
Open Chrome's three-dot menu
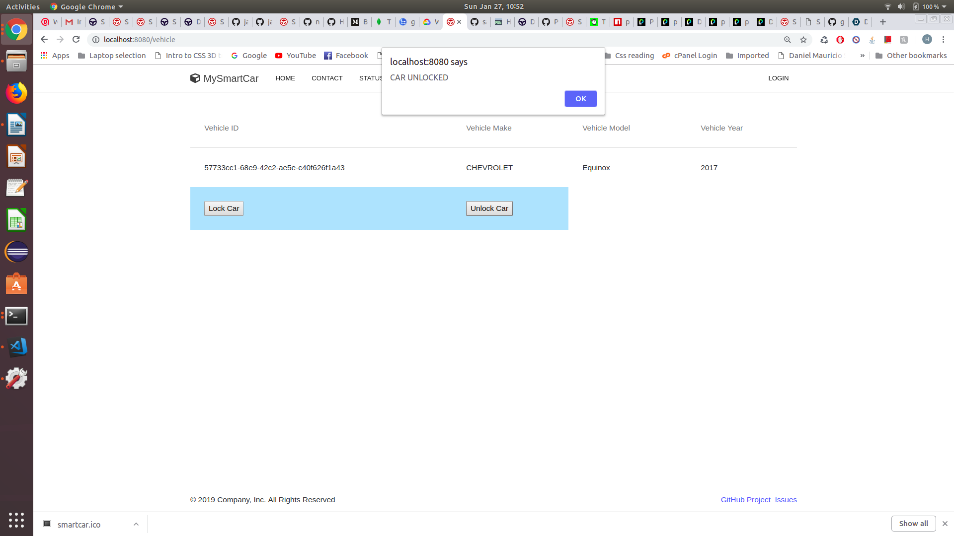pos(943,39)
